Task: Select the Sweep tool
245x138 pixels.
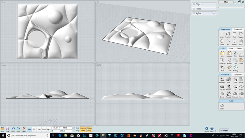Action: (x=241, y=87)
